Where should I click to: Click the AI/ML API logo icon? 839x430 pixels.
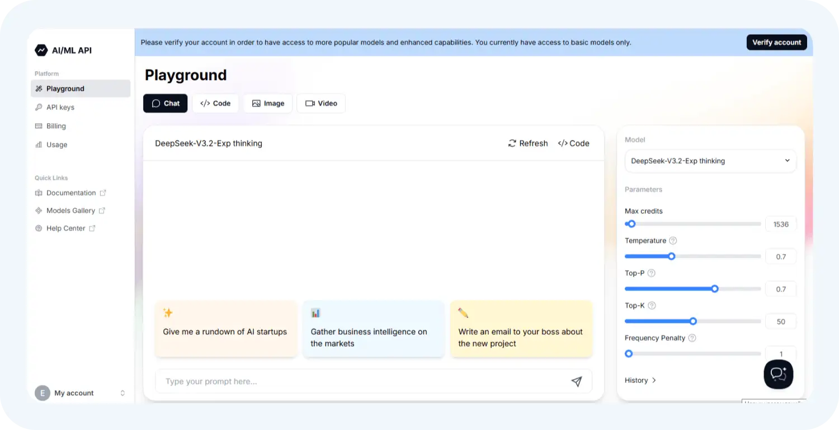pos(41,50)
